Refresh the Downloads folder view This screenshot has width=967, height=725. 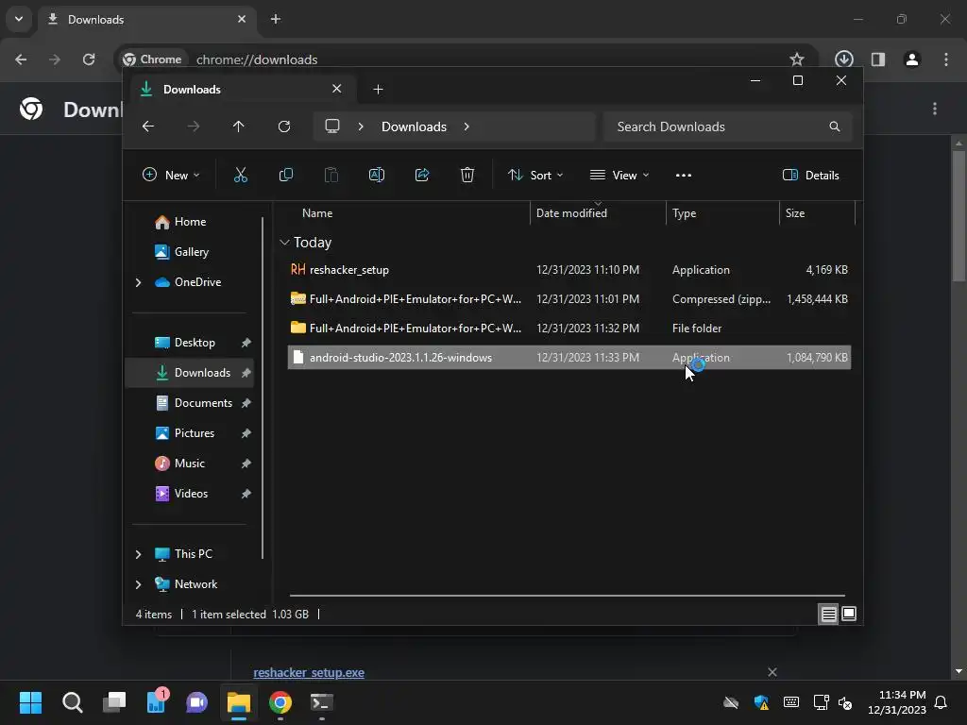283,126
